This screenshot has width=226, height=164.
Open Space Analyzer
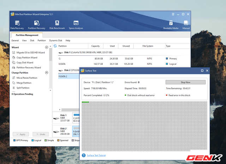tap(76, 25)
